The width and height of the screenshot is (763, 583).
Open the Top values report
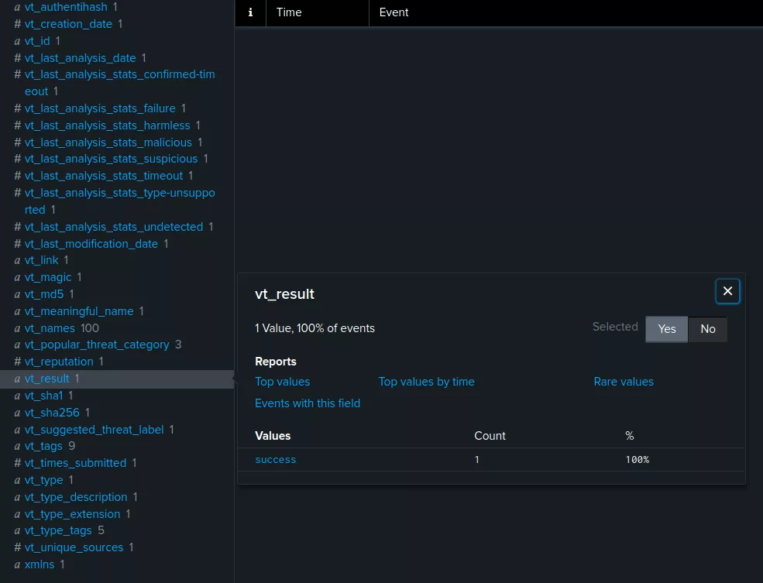(282, 382)
